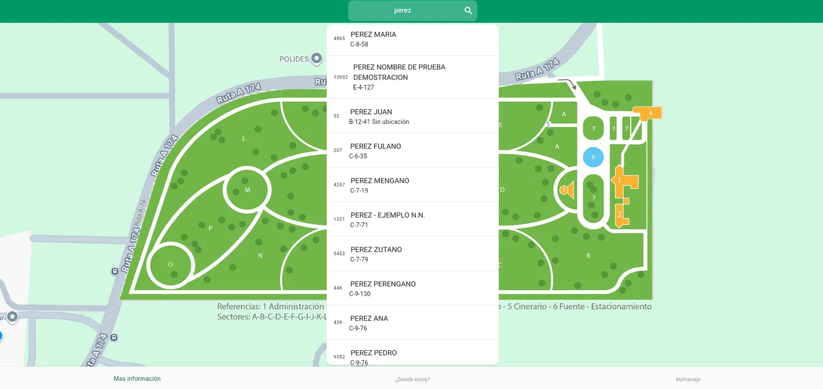The width and height of the screenshot is (823, 389).
Task: Click orange building number 4 on map
Action: point(648,113)
